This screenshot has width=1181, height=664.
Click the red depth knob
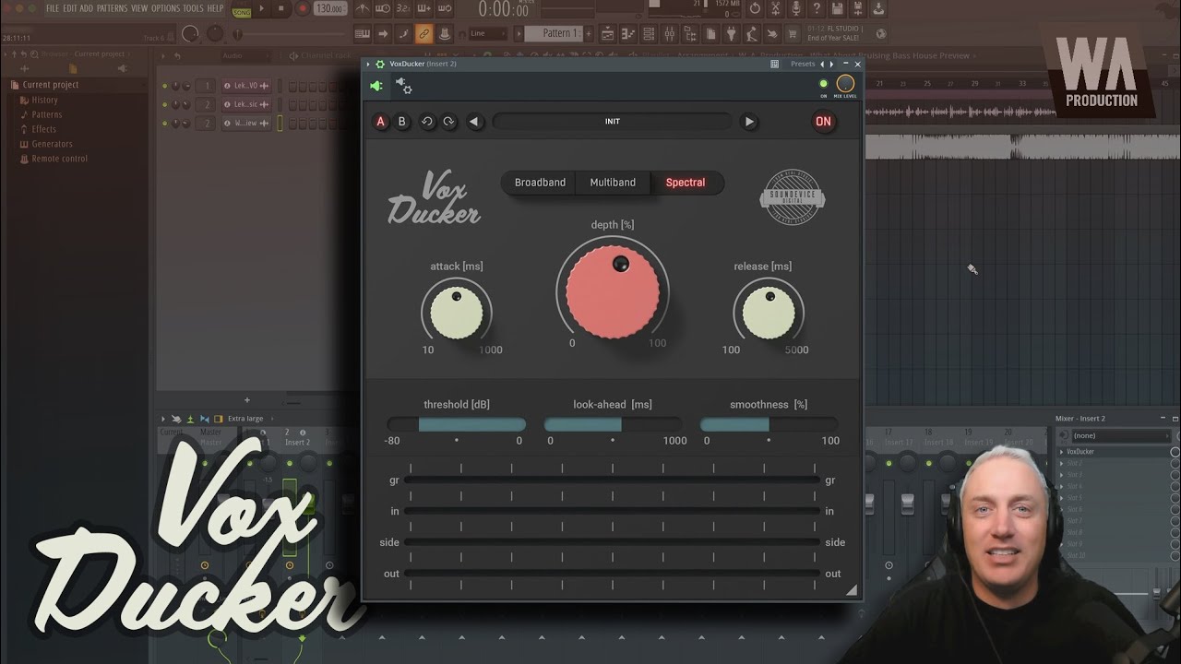pyautogui.click(x=613, y=291)
